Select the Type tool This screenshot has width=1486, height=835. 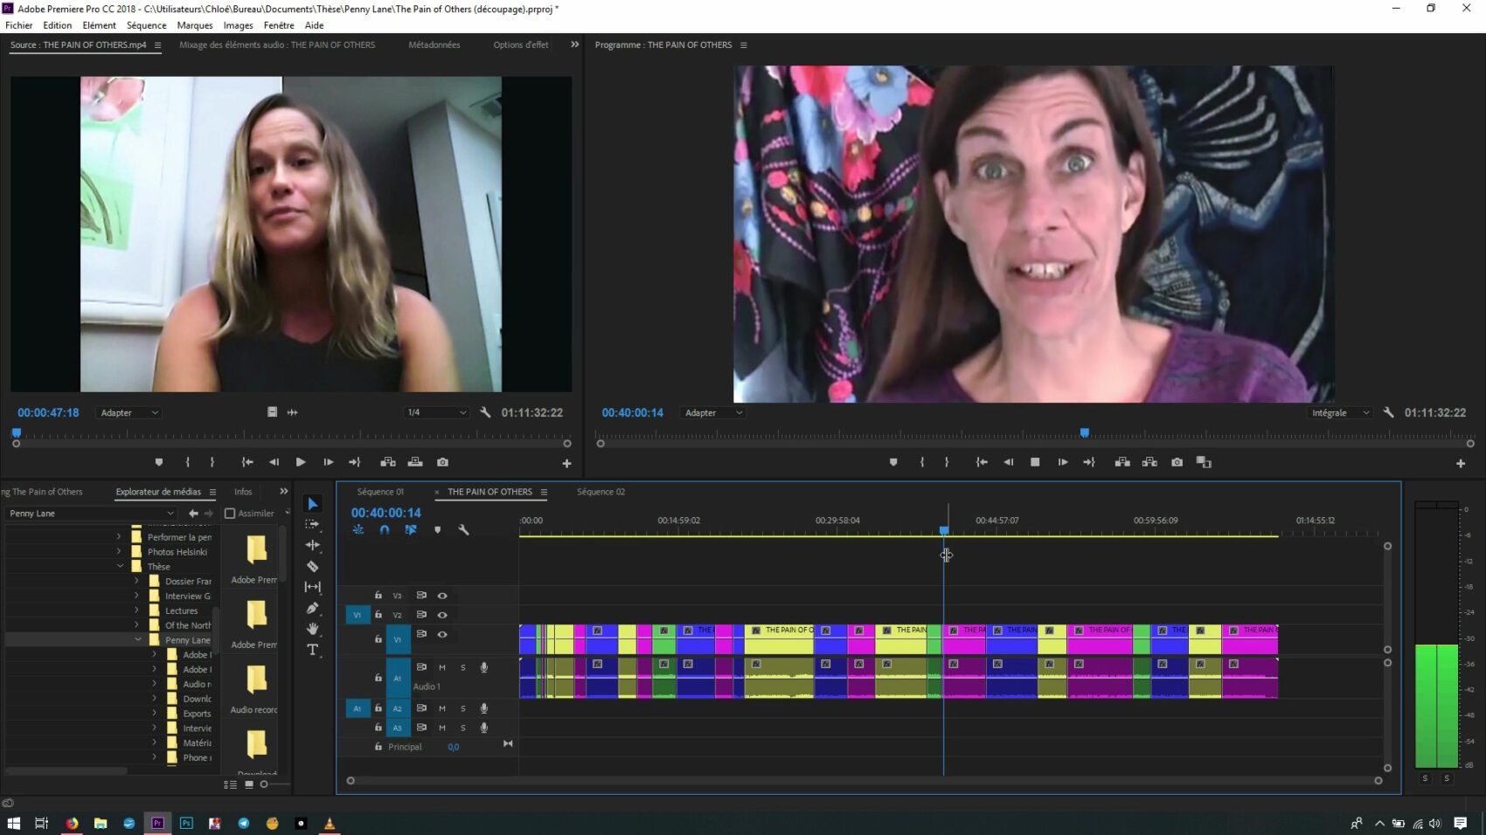(x=312, y=650)
